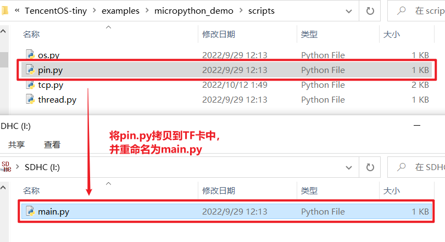This screenshot has height=242, width=445.
Task: Sort SDHC files by 类型 column
Action: click(x=309, y=191)
